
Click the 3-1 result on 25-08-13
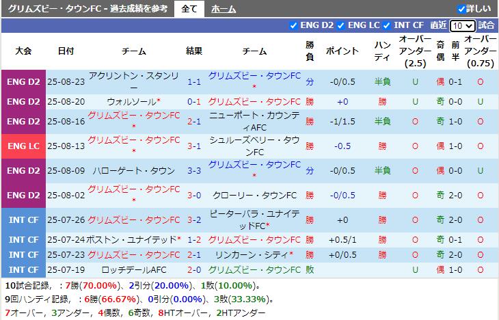click(194, 146)
